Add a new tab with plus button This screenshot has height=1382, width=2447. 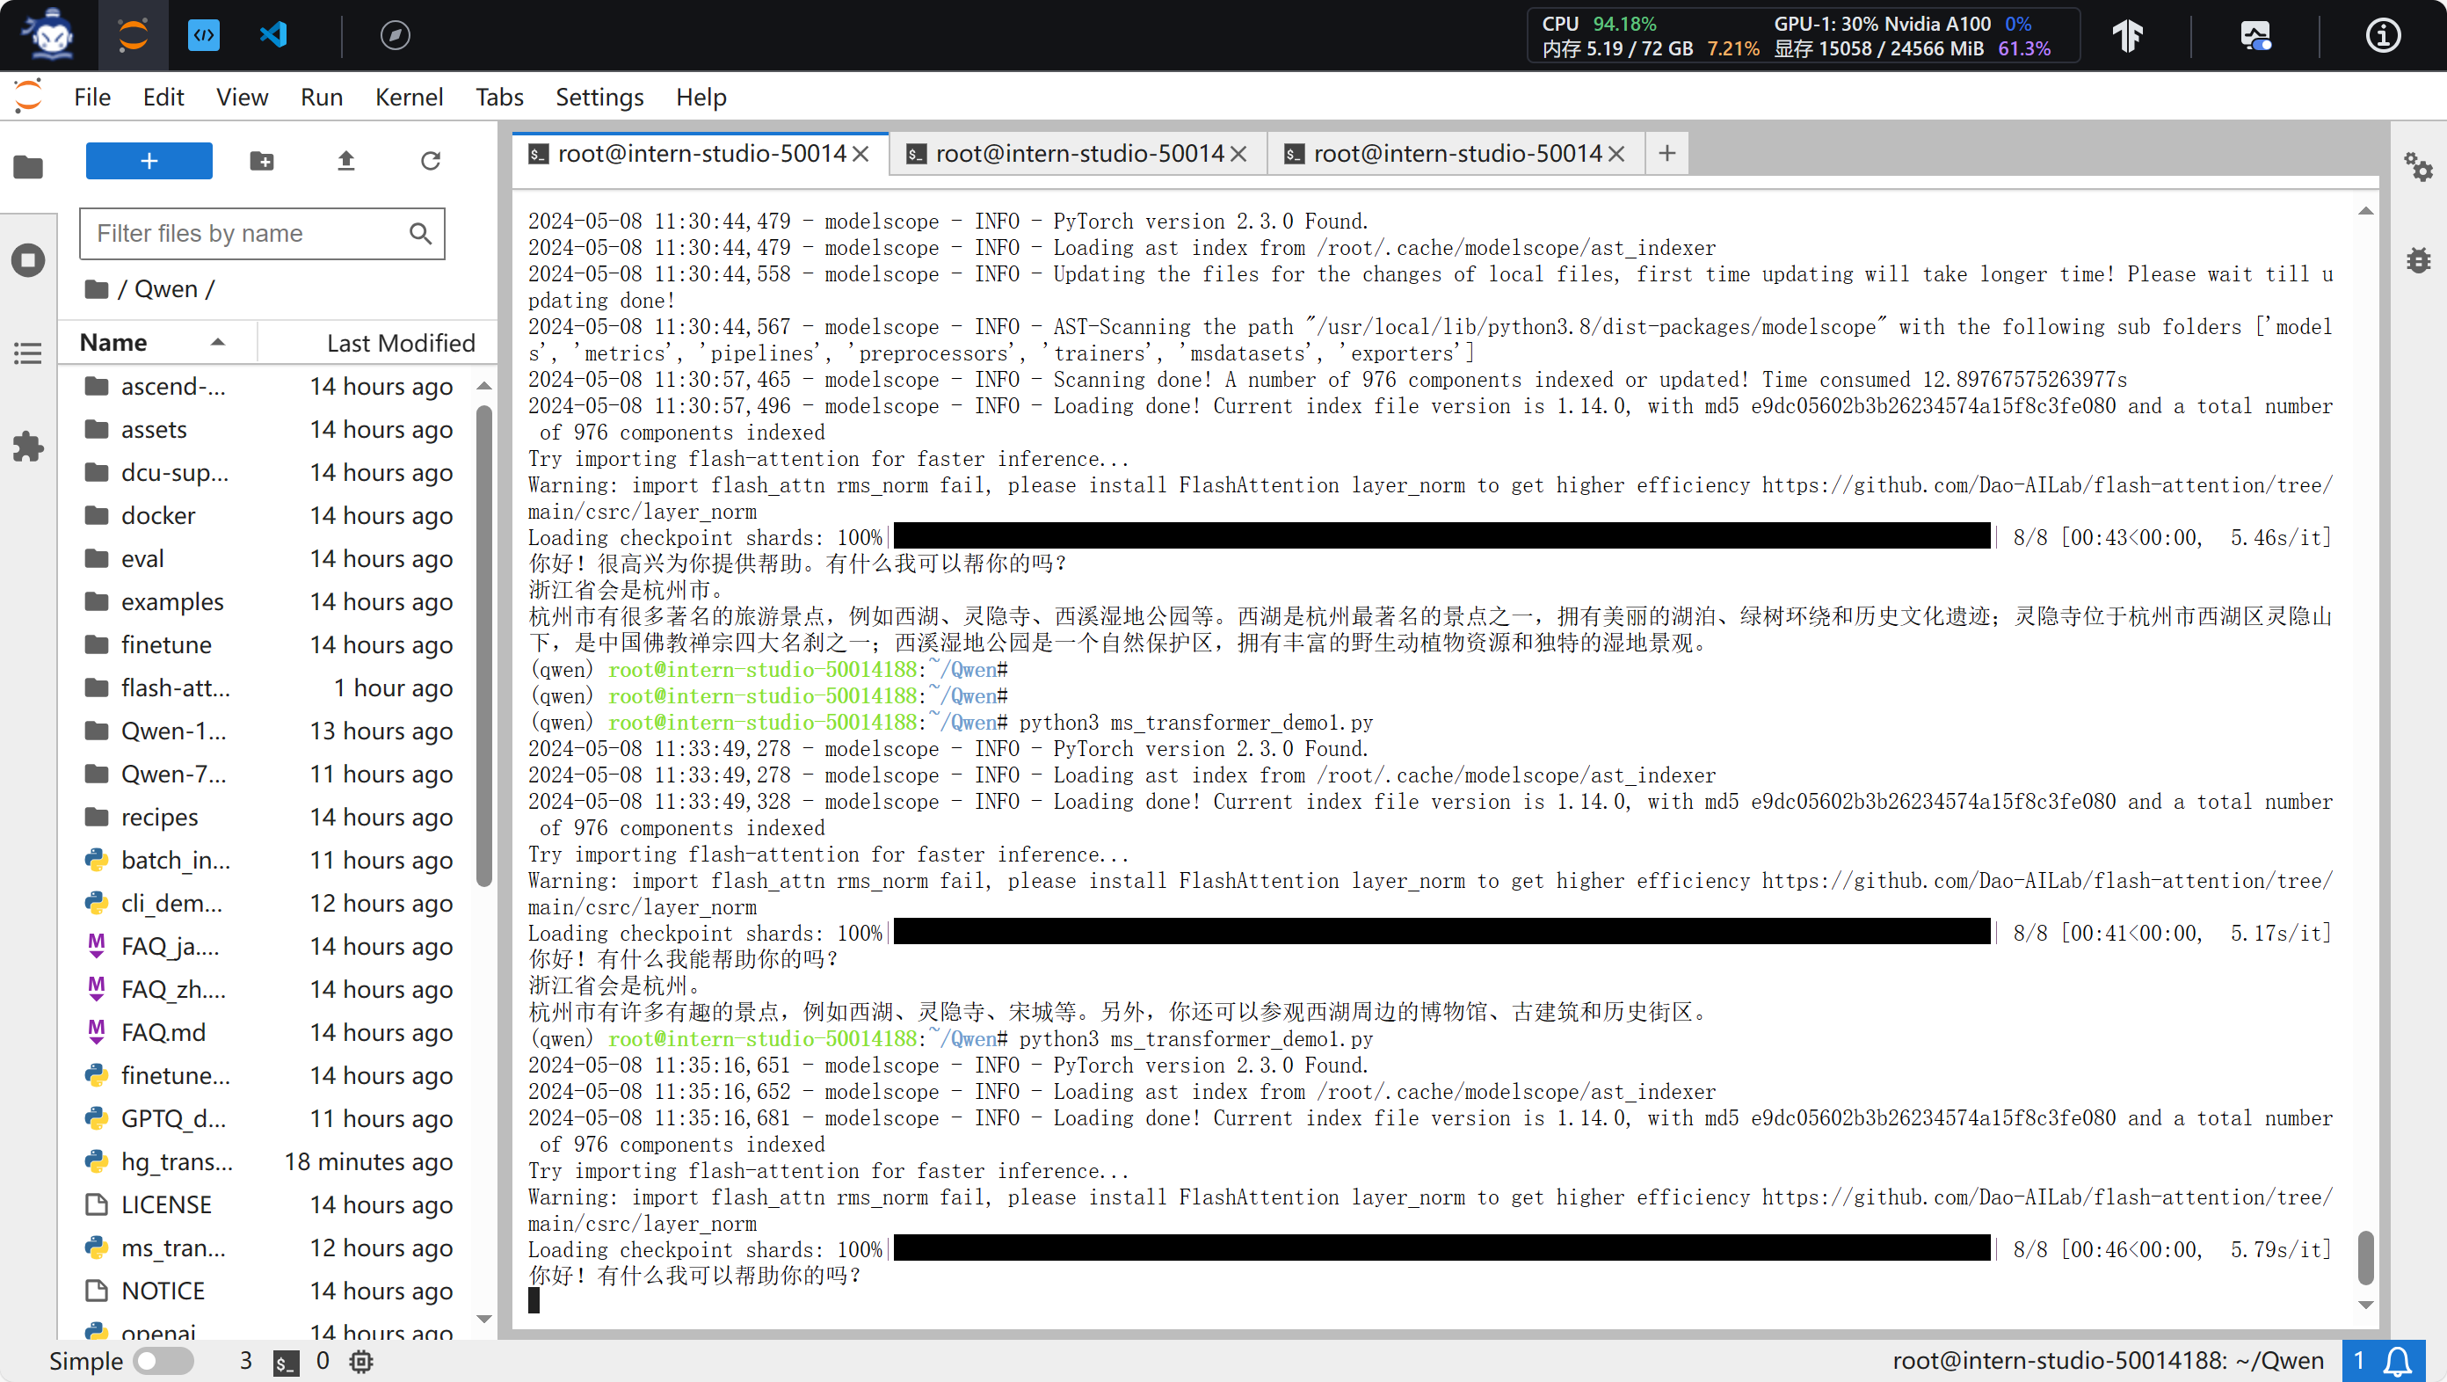click(x=1667, y=154)
